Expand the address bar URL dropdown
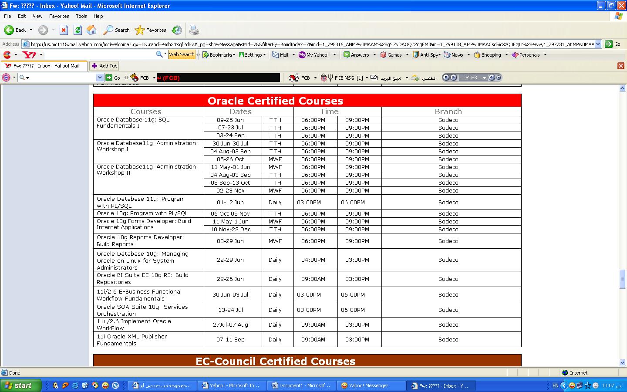Screen dimensions: 627x392 pos(598,44)
